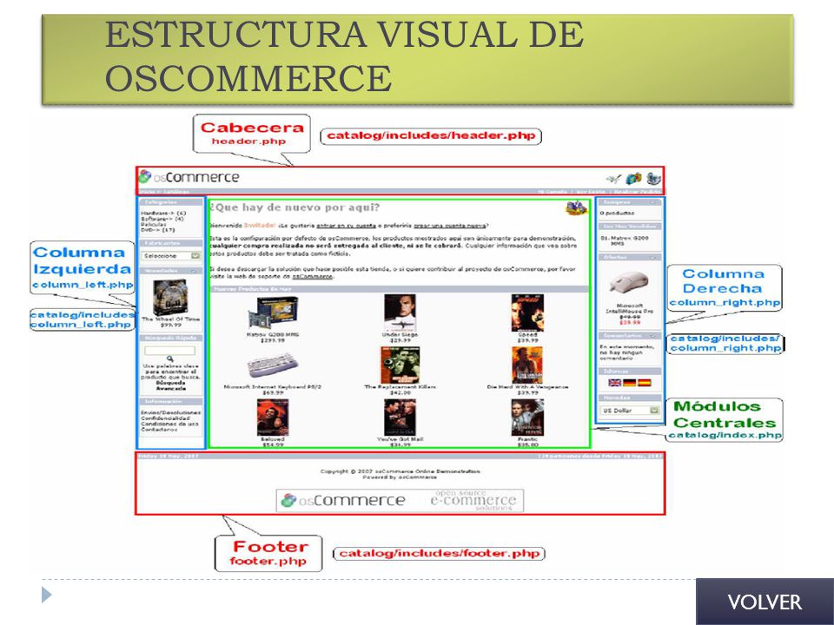Click the ¿Que hay de nuevo por aqui? heading
This screenshot has width=834, height=625.
click(295, 207)
